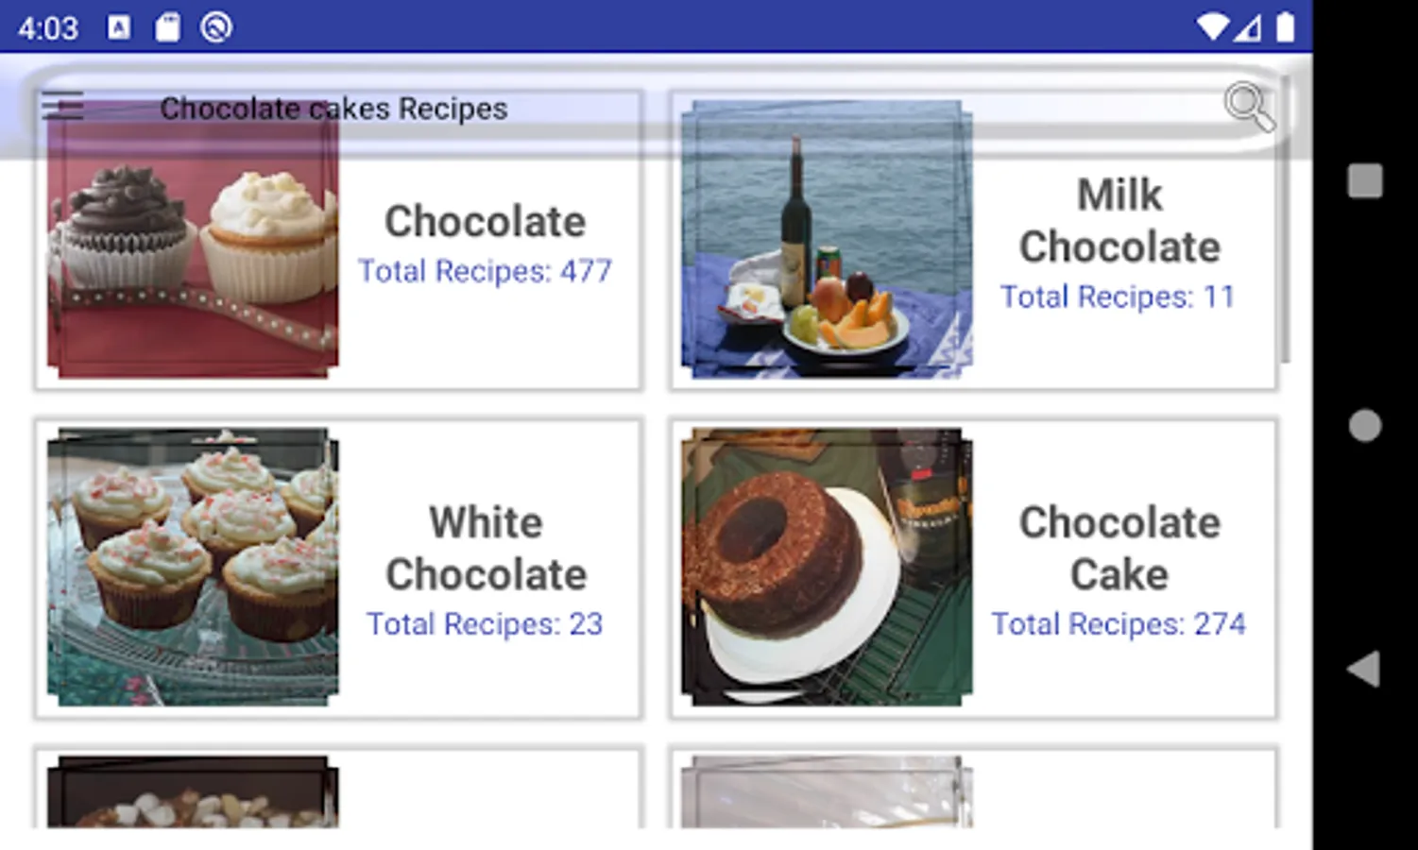Open the Milk Chocolate picnic image
This screenshot has height=850, width=1418.
[827, 240]
